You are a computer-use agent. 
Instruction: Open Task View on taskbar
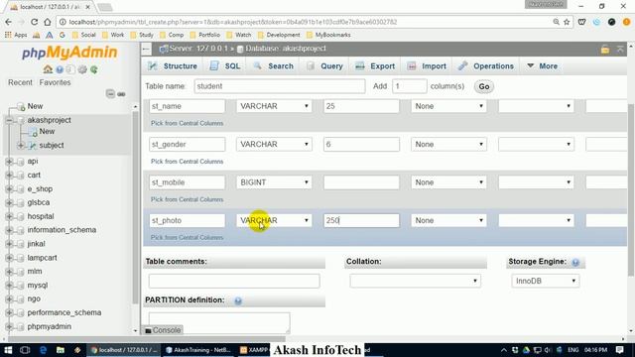coord(25,350)
